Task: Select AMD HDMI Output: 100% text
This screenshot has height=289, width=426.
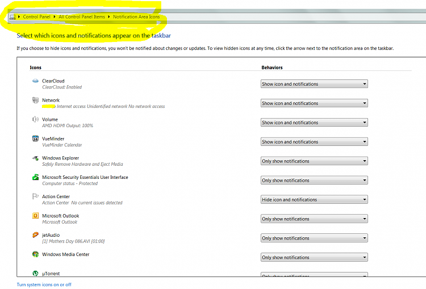Action: click(68, 125)
